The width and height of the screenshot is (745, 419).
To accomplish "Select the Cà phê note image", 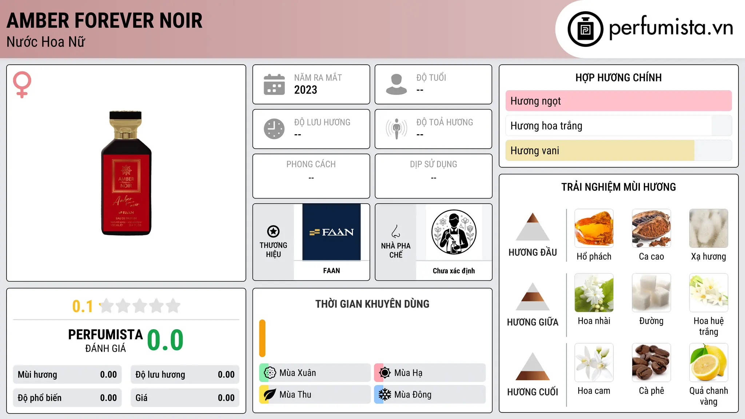I will click(x=652, y=363).
